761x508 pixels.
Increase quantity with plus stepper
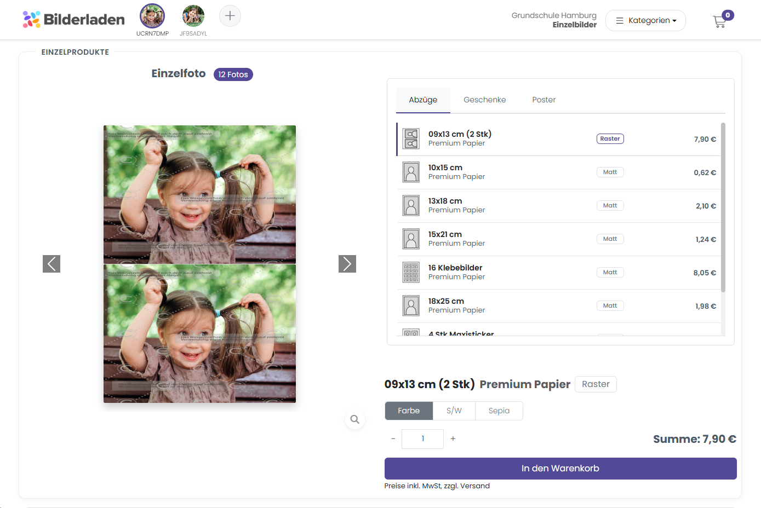[453, 438]
